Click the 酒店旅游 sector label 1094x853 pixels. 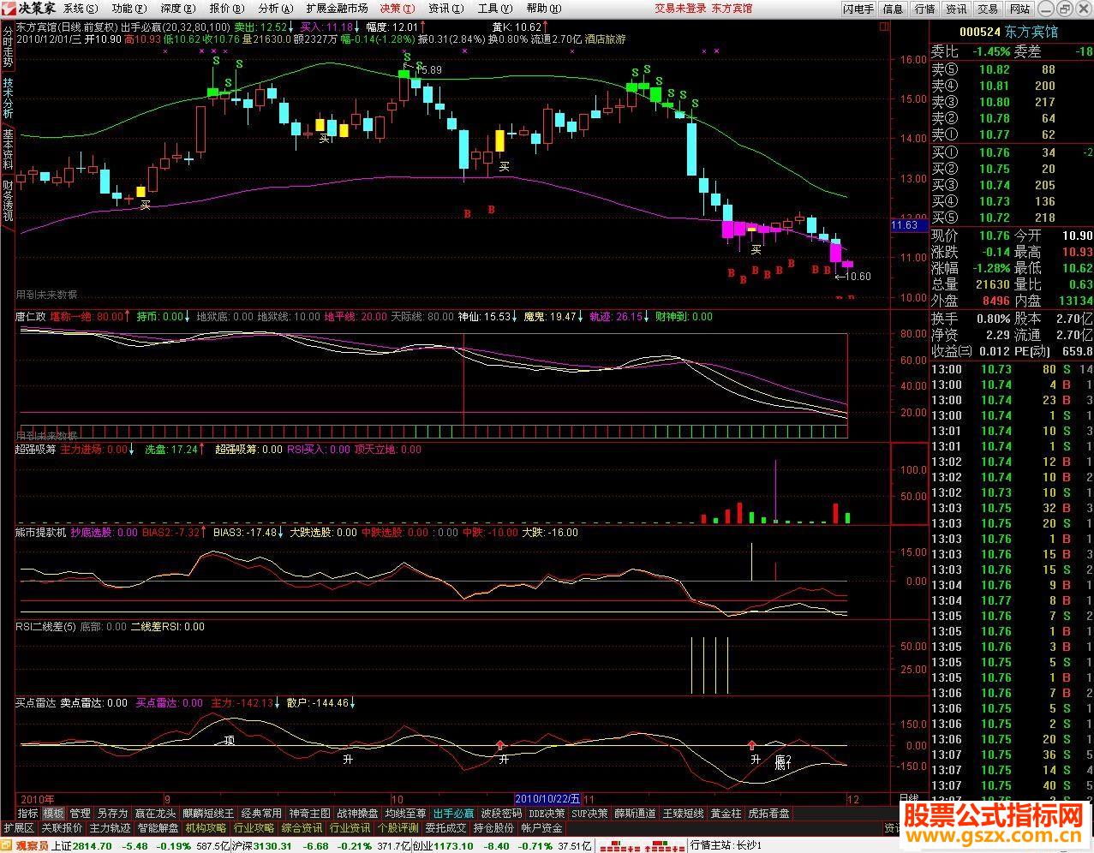point(606,39)
